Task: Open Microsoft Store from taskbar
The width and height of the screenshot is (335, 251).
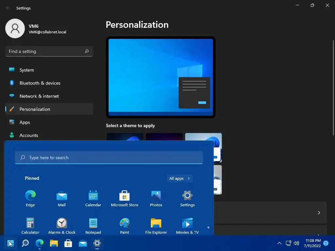Action: 68,243
